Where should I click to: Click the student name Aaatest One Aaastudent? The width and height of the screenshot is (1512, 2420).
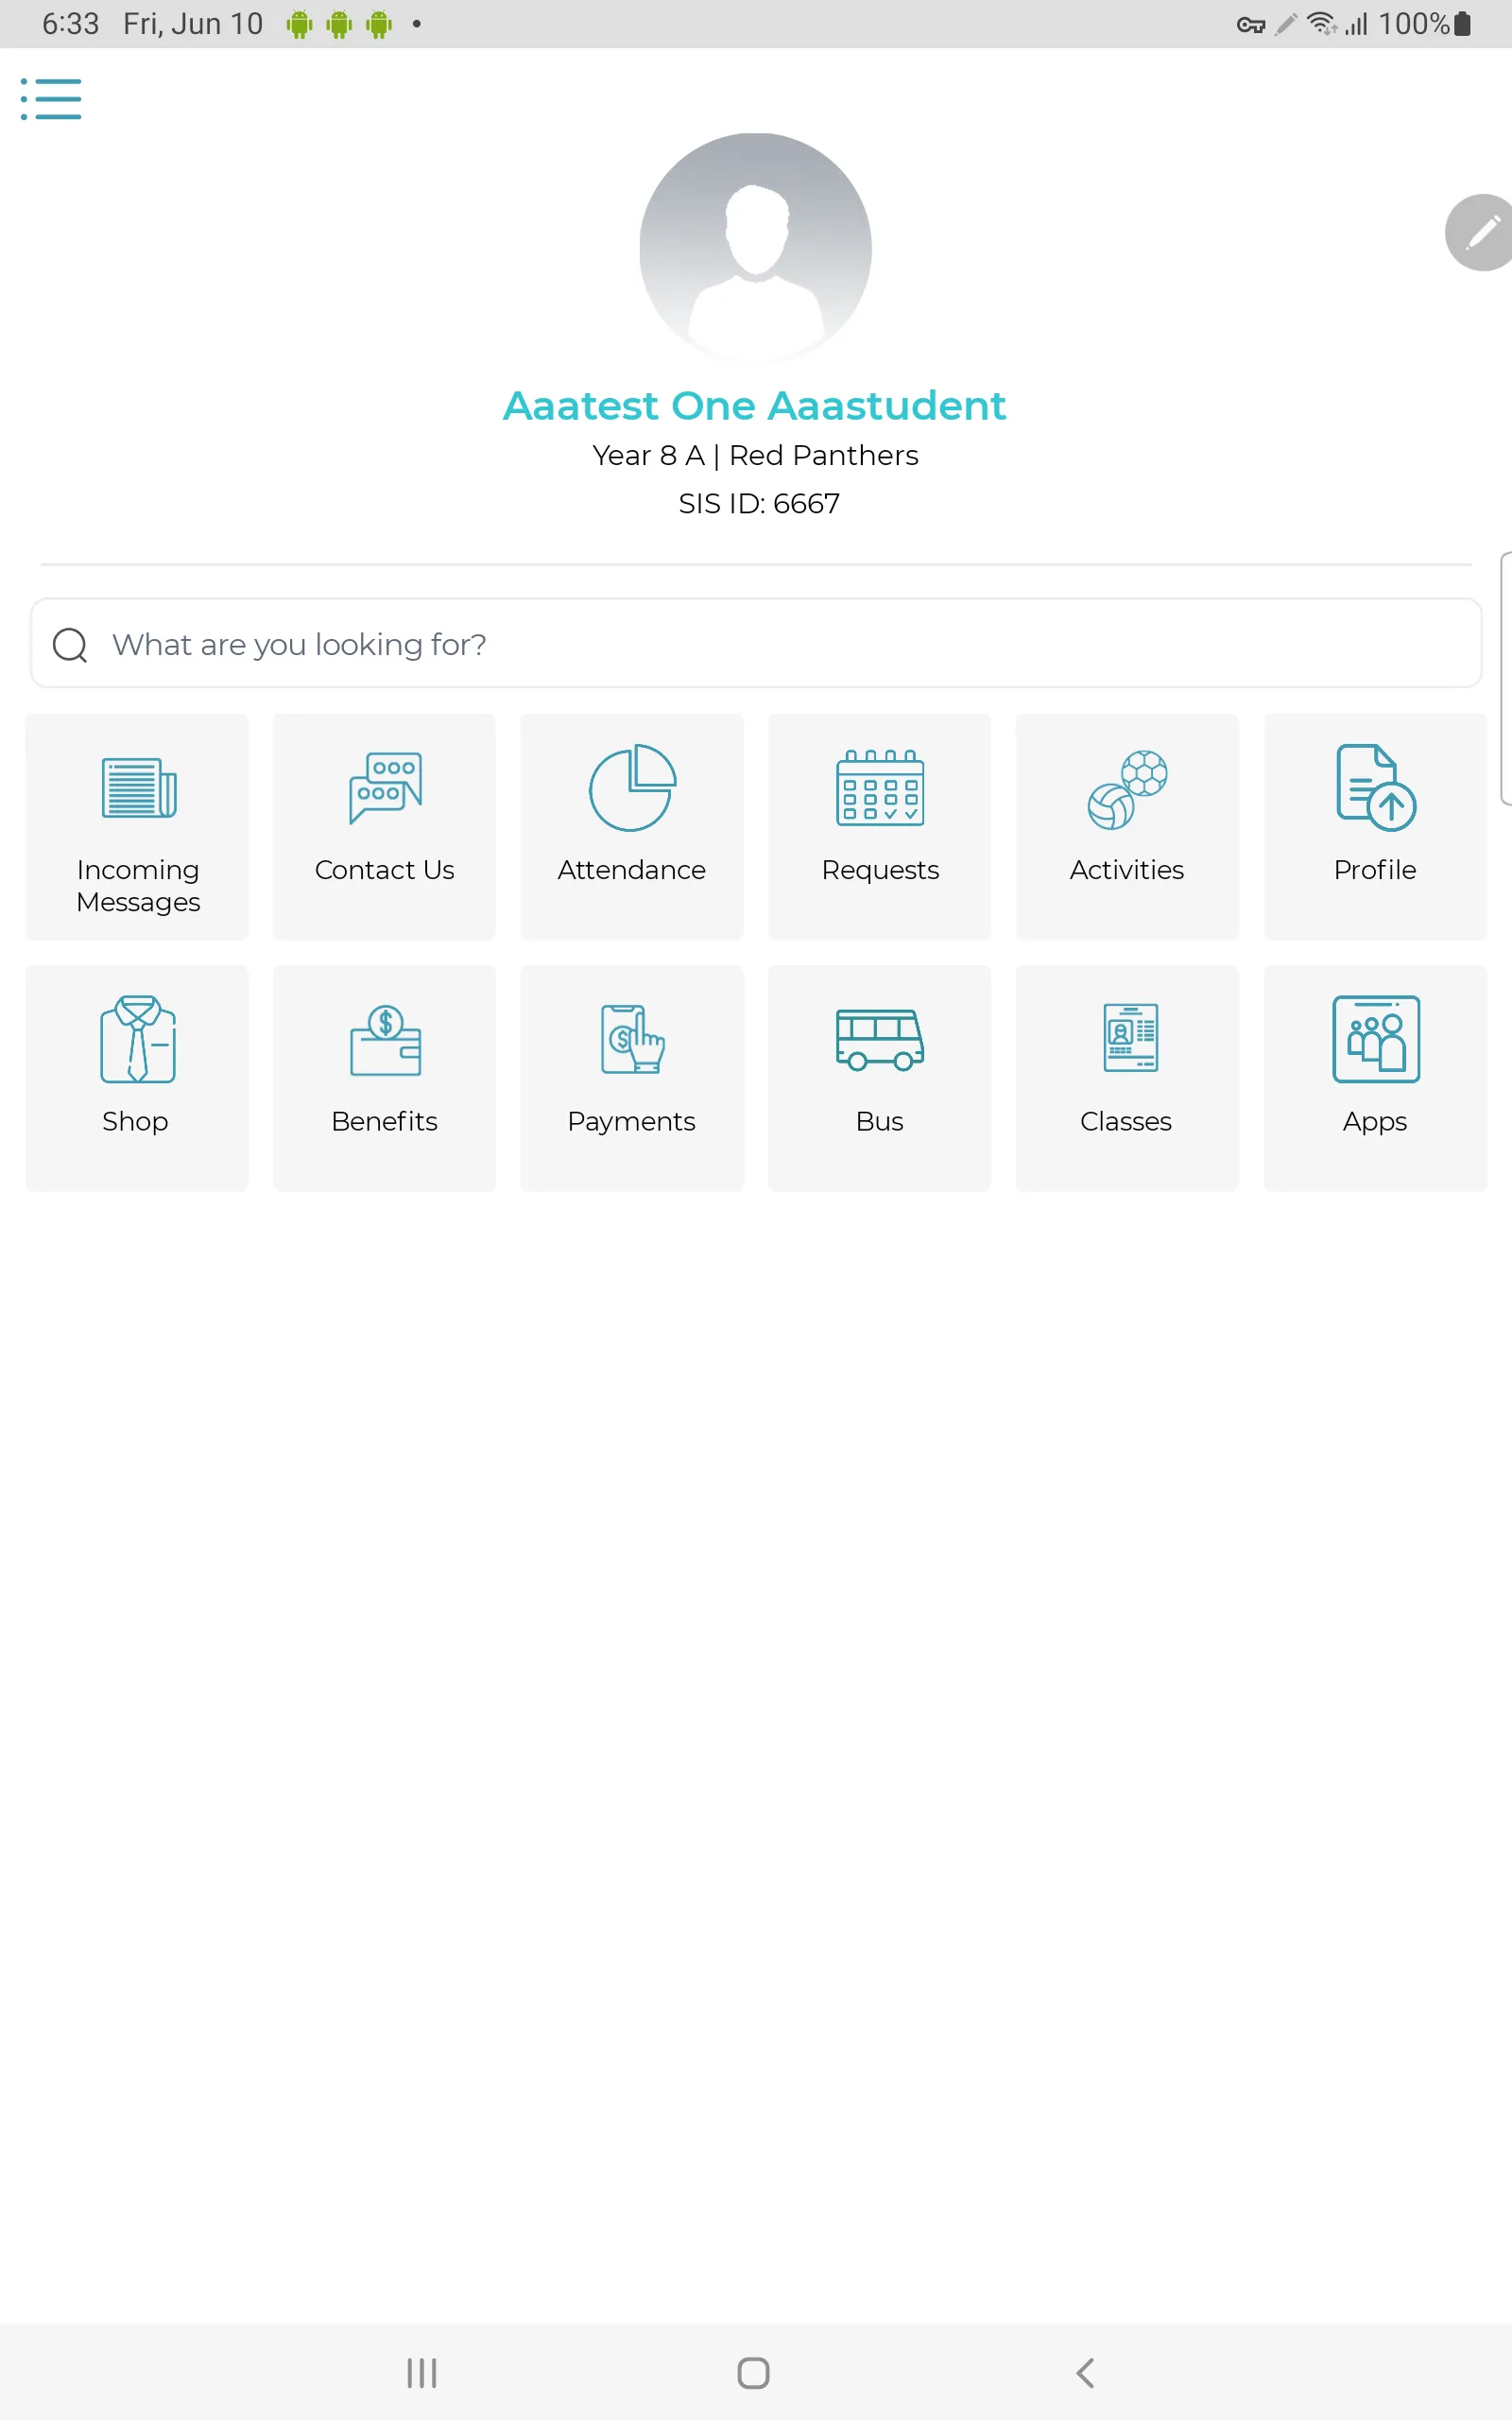click(755, 405)
